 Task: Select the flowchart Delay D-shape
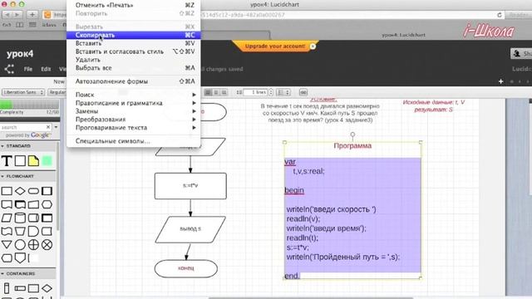point(33,231)
